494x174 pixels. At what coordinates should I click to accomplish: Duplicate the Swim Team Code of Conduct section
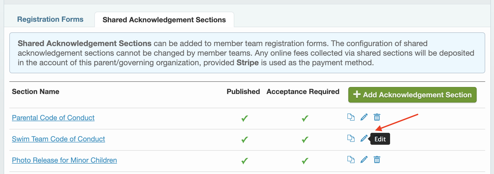351,138
